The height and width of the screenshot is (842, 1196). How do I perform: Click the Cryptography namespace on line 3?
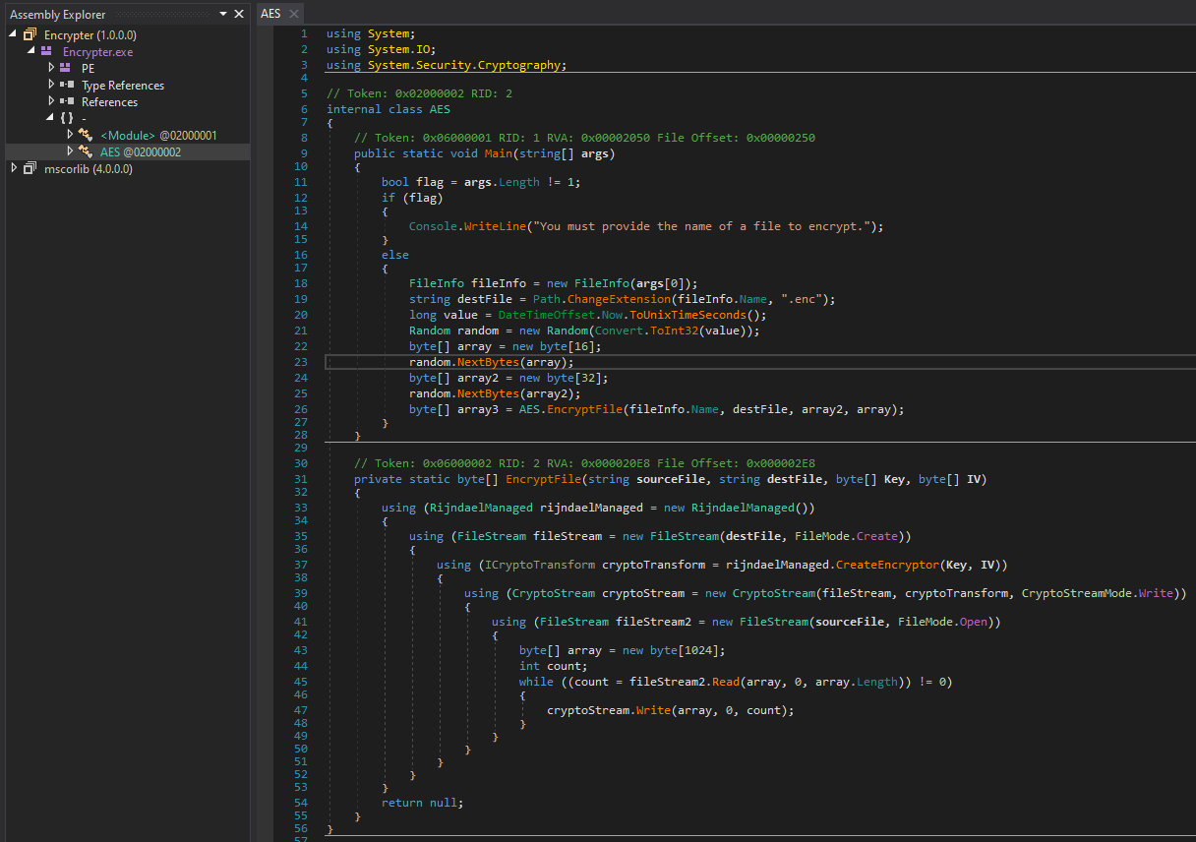(x=518, y=65)
